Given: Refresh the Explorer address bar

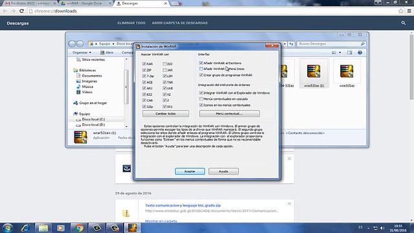Looking at the screenshot, I should point(291,44).
